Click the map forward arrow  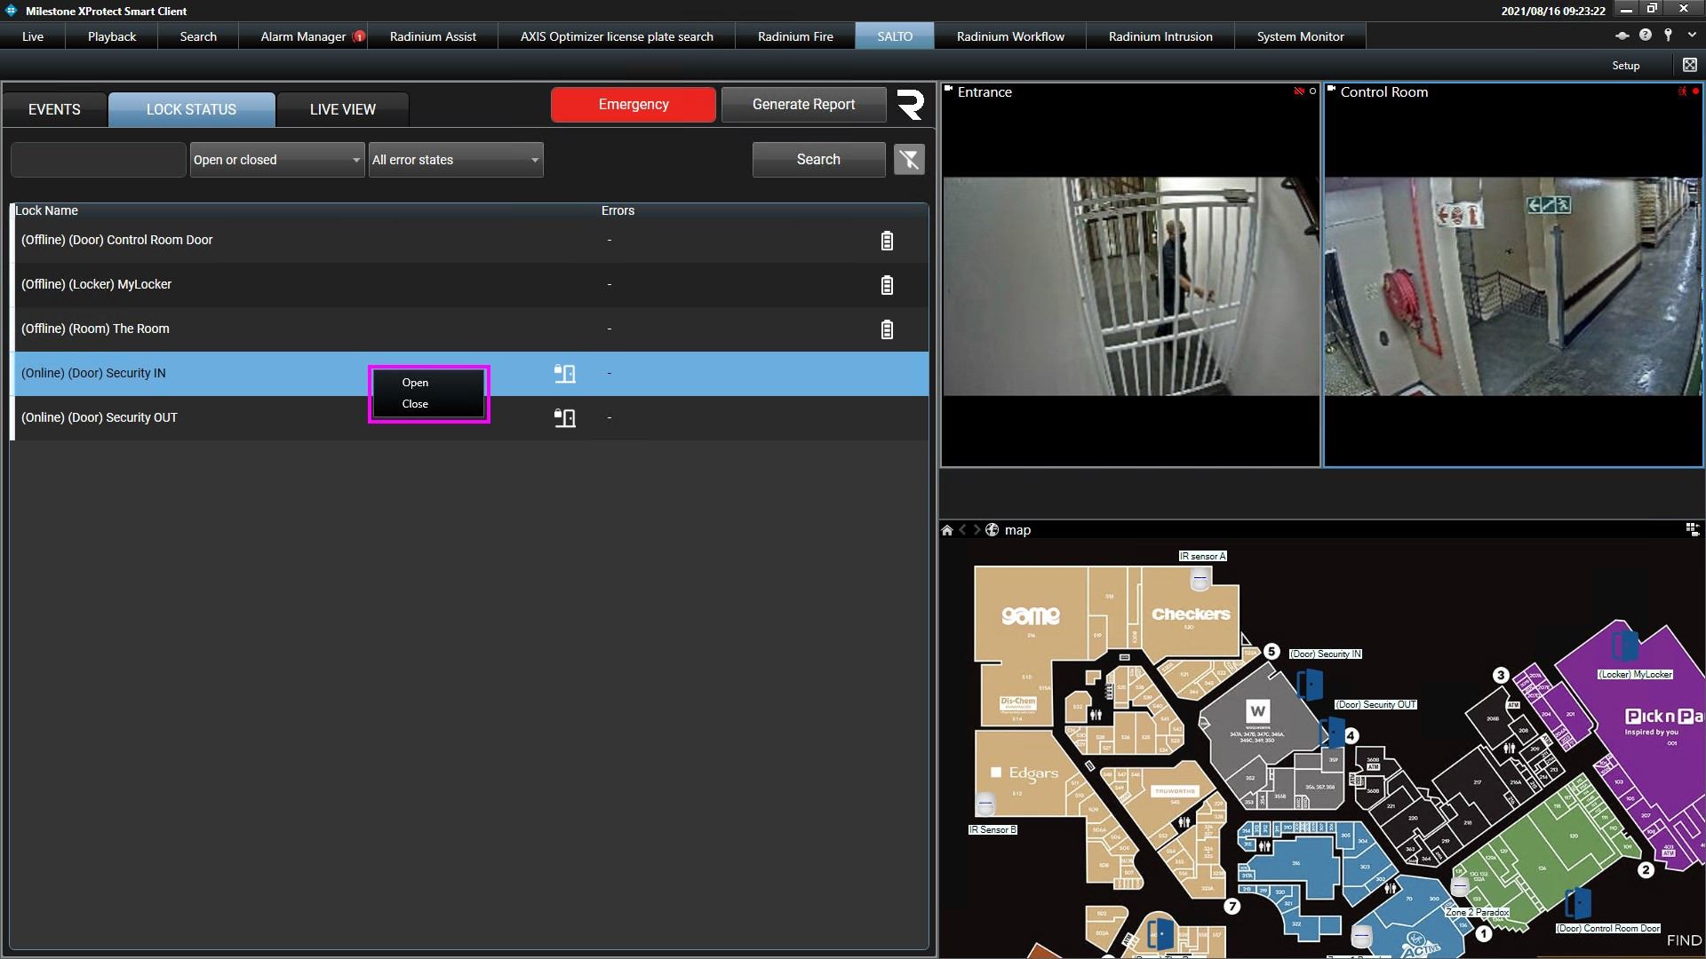pyautogui.click(x=977, y=530)
